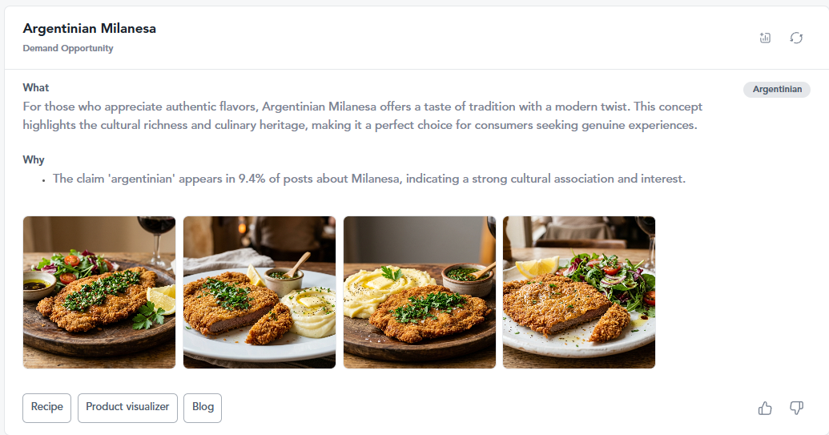Open second image with mashed potatoes on white plate
This screenshot has width=829, height=435.
[x=260, y=292]
